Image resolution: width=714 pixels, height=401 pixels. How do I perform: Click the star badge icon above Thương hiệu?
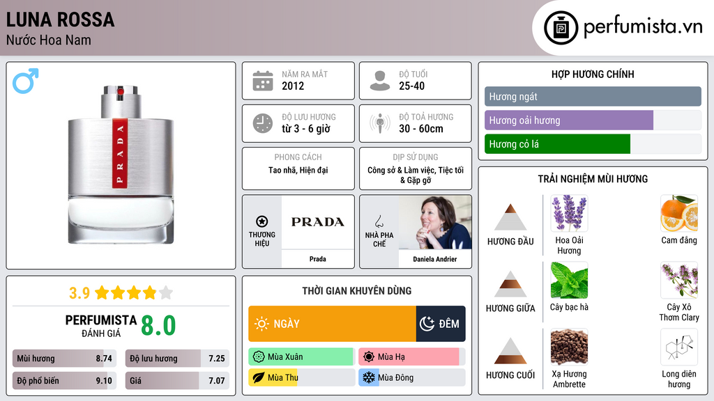coord(262,221)
